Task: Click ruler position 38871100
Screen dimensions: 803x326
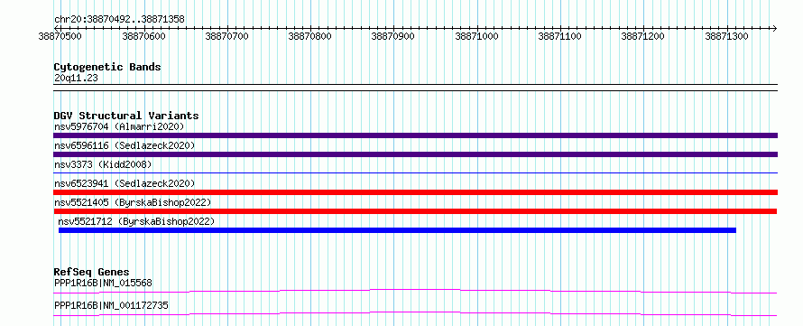Action: point(560,36)
